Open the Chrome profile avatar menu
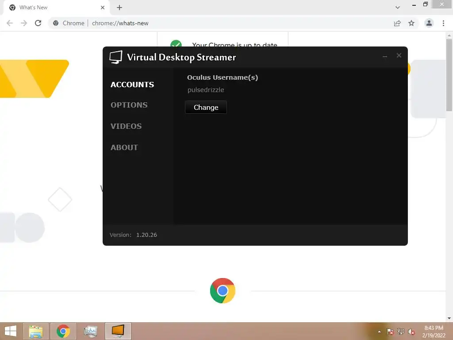 429,23
